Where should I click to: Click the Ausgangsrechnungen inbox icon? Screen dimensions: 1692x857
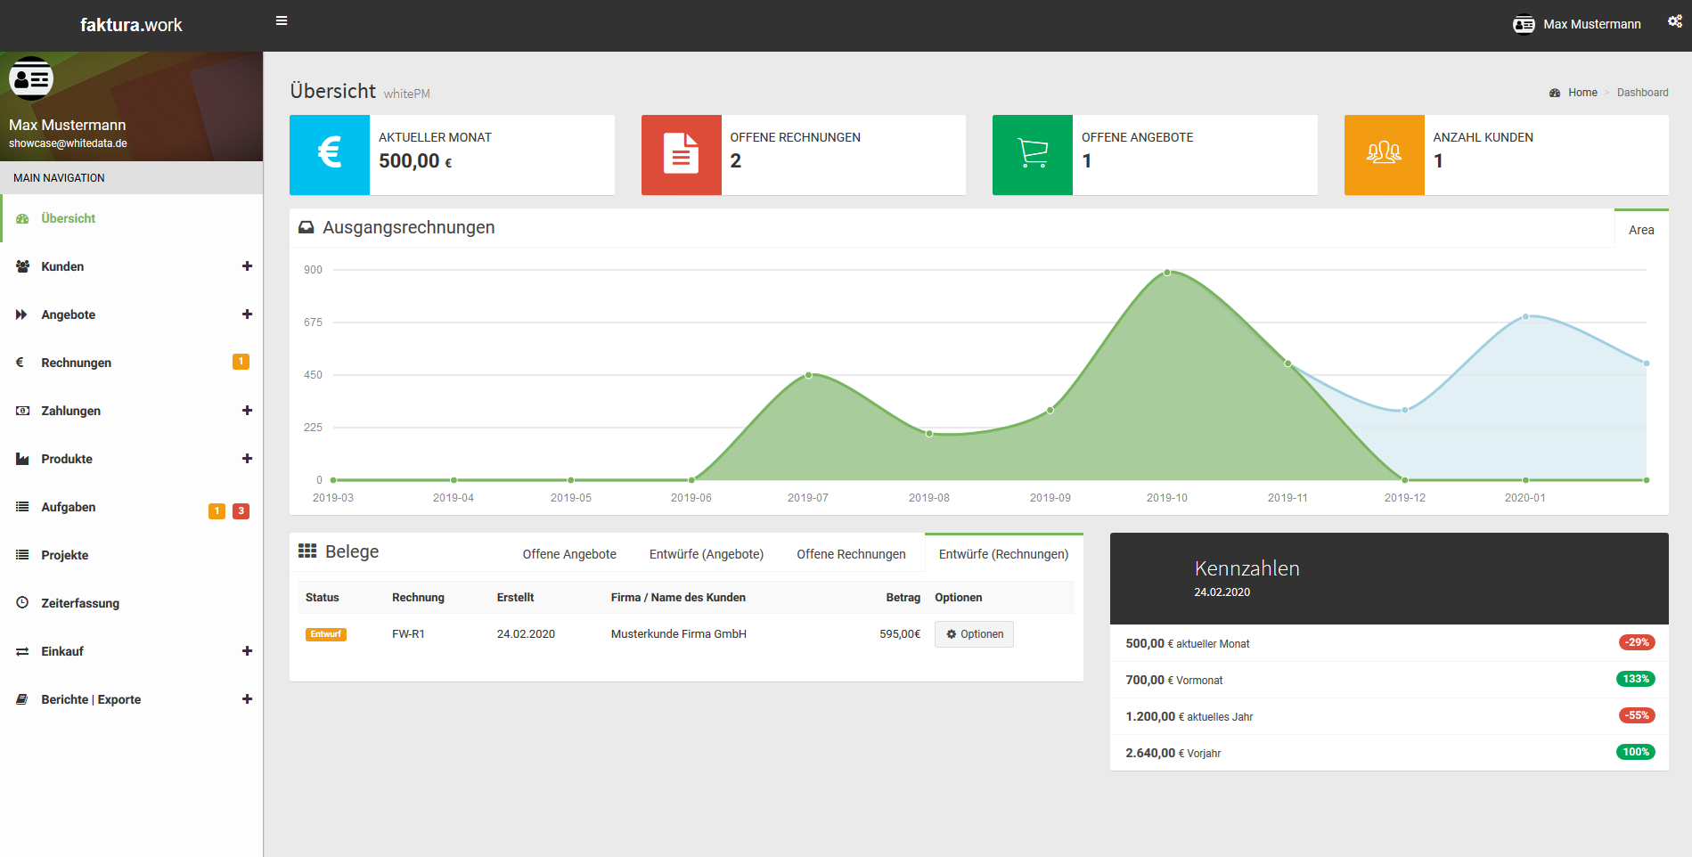coord(306,227)
